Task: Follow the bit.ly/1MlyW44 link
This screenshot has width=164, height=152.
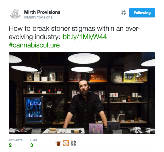Action: coord(85,37)
